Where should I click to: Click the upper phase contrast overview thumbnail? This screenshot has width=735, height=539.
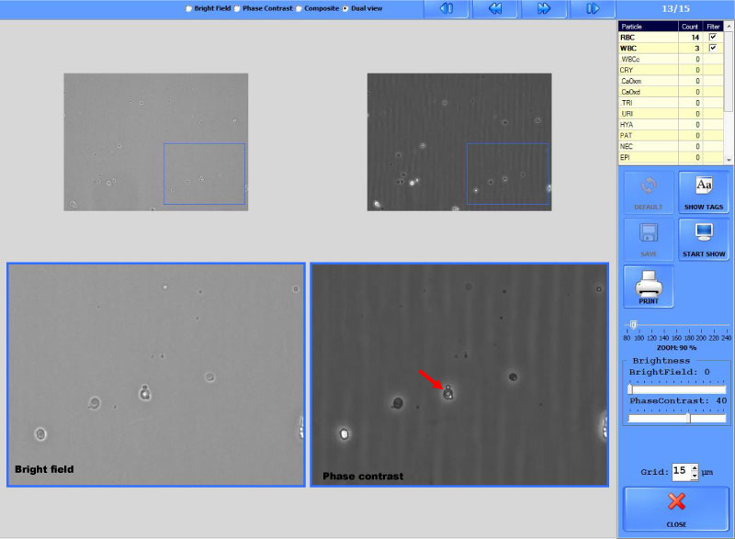pos(459,141)
